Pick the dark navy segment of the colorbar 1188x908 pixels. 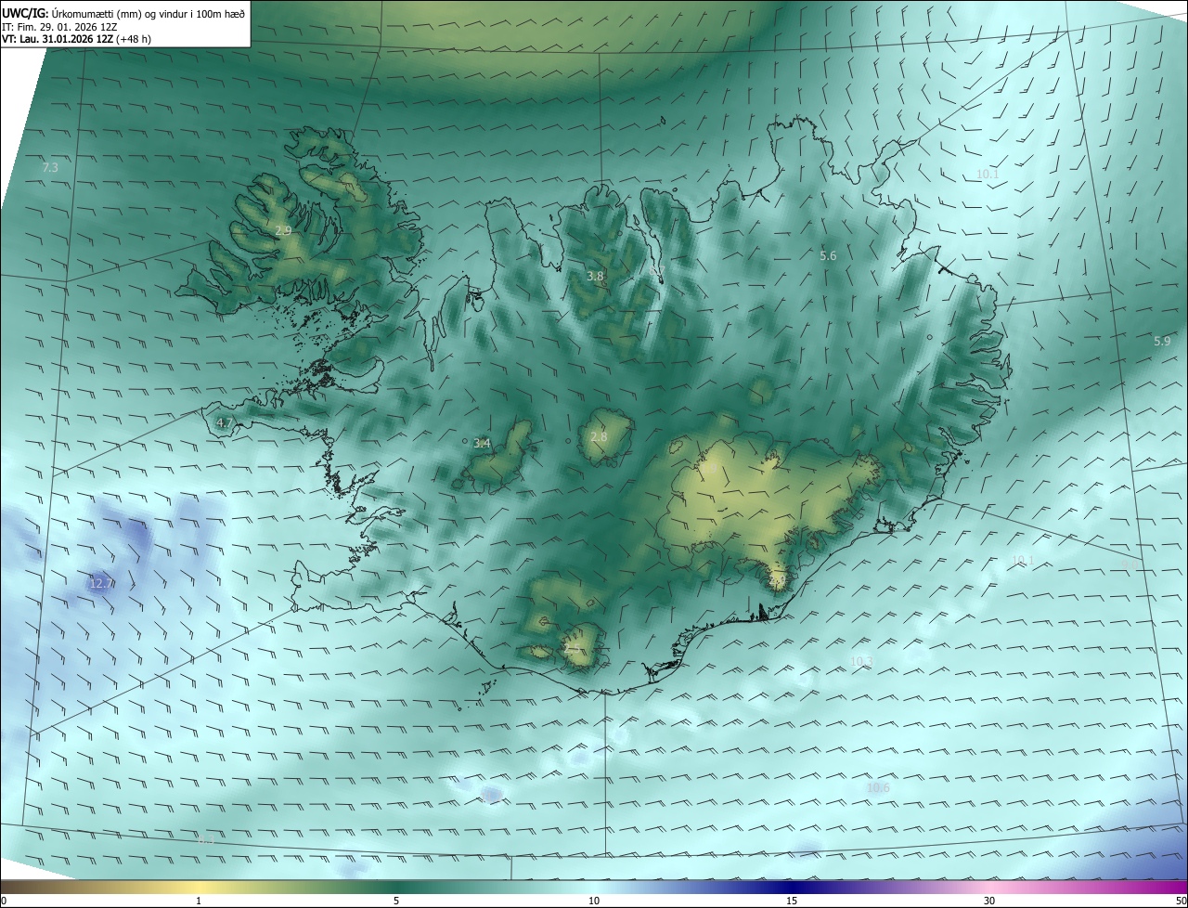click(x=792, y=887)
